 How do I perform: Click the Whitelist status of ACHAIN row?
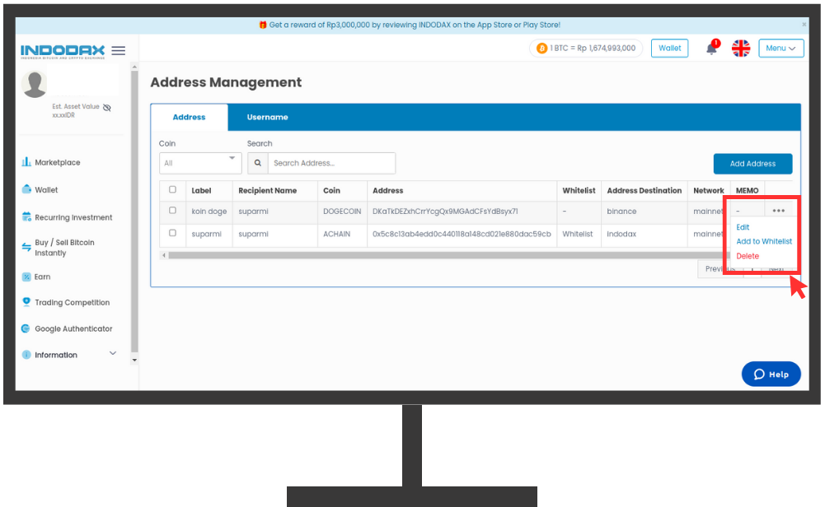(x=577, y=234)
